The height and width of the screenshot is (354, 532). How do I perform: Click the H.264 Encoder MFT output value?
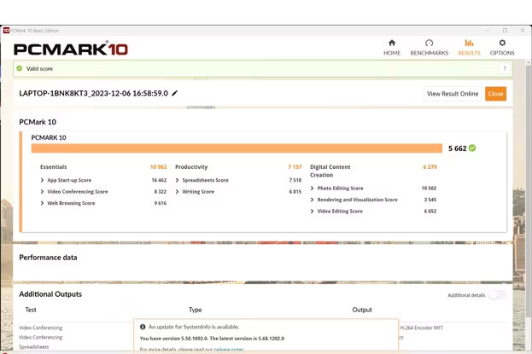click(421, 328)
